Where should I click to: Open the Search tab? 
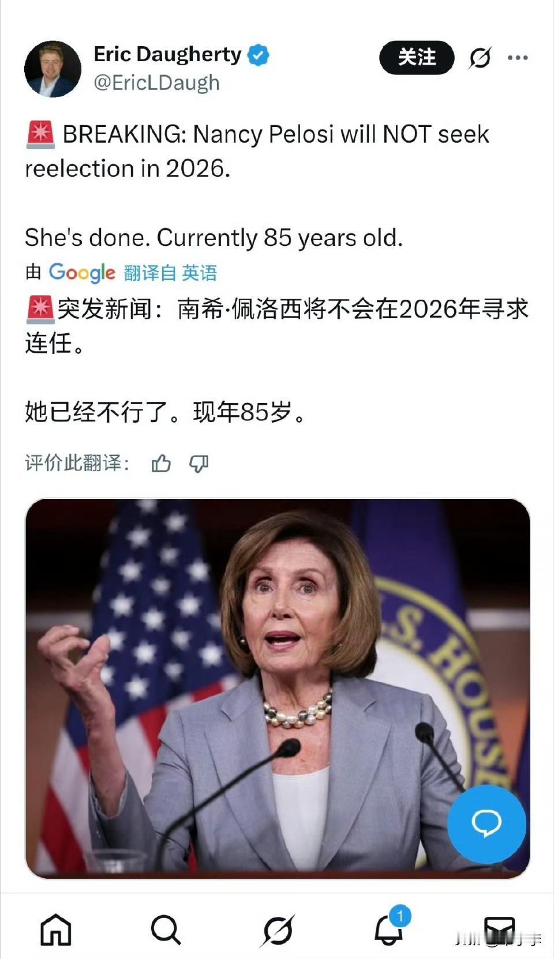[x=166, y=930]
